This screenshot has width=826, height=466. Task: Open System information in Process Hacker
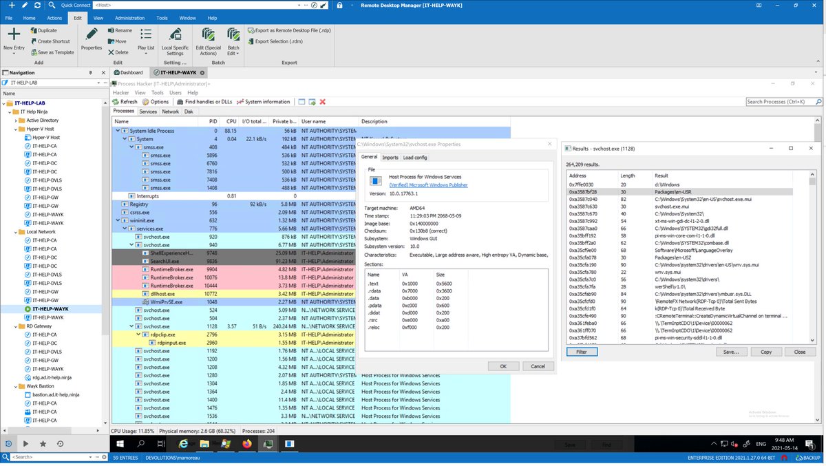pos(263,102)
